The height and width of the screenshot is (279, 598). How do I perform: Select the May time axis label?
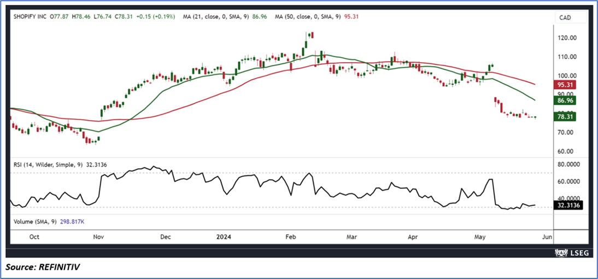pyautogui.click(x=480, y=237)
